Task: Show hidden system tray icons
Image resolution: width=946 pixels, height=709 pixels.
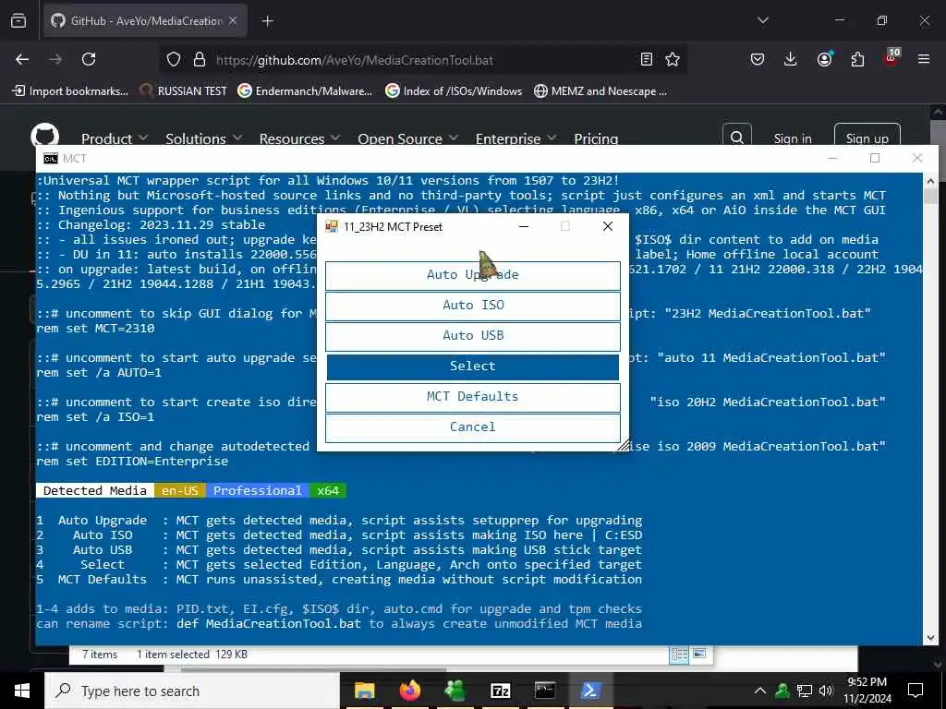Action: [x=760, y=691]
